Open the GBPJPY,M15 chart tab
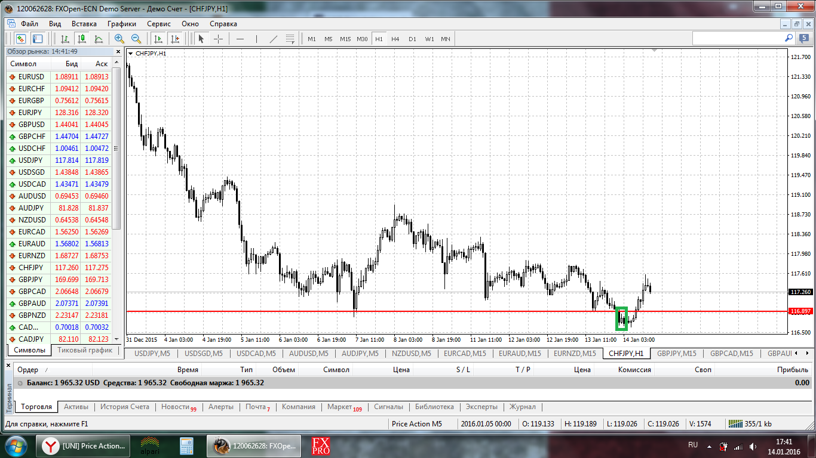The image size is (816, 458). (x=677, y=353)
